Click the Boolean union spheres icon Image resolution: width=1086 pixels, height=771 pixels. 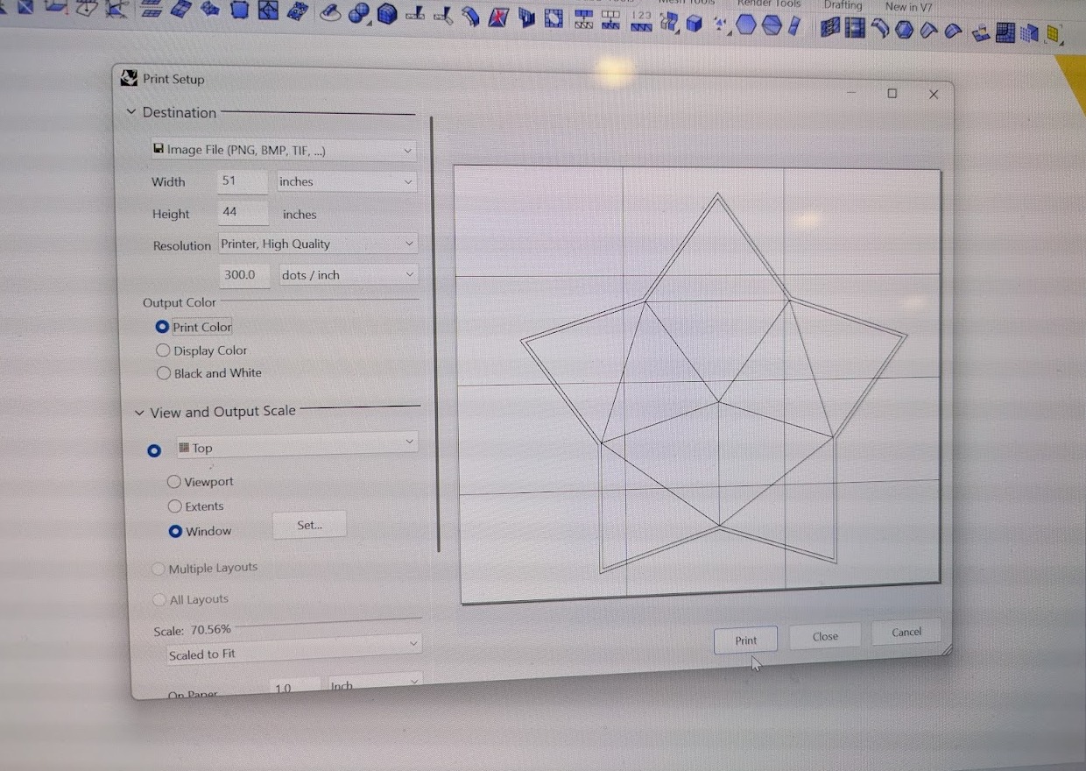[358, 13]
